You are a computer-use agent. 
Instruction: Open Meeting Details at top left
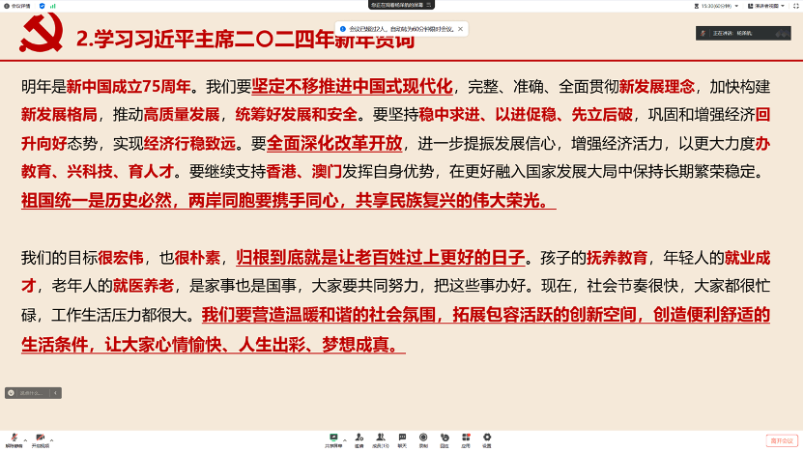point(15,6)
